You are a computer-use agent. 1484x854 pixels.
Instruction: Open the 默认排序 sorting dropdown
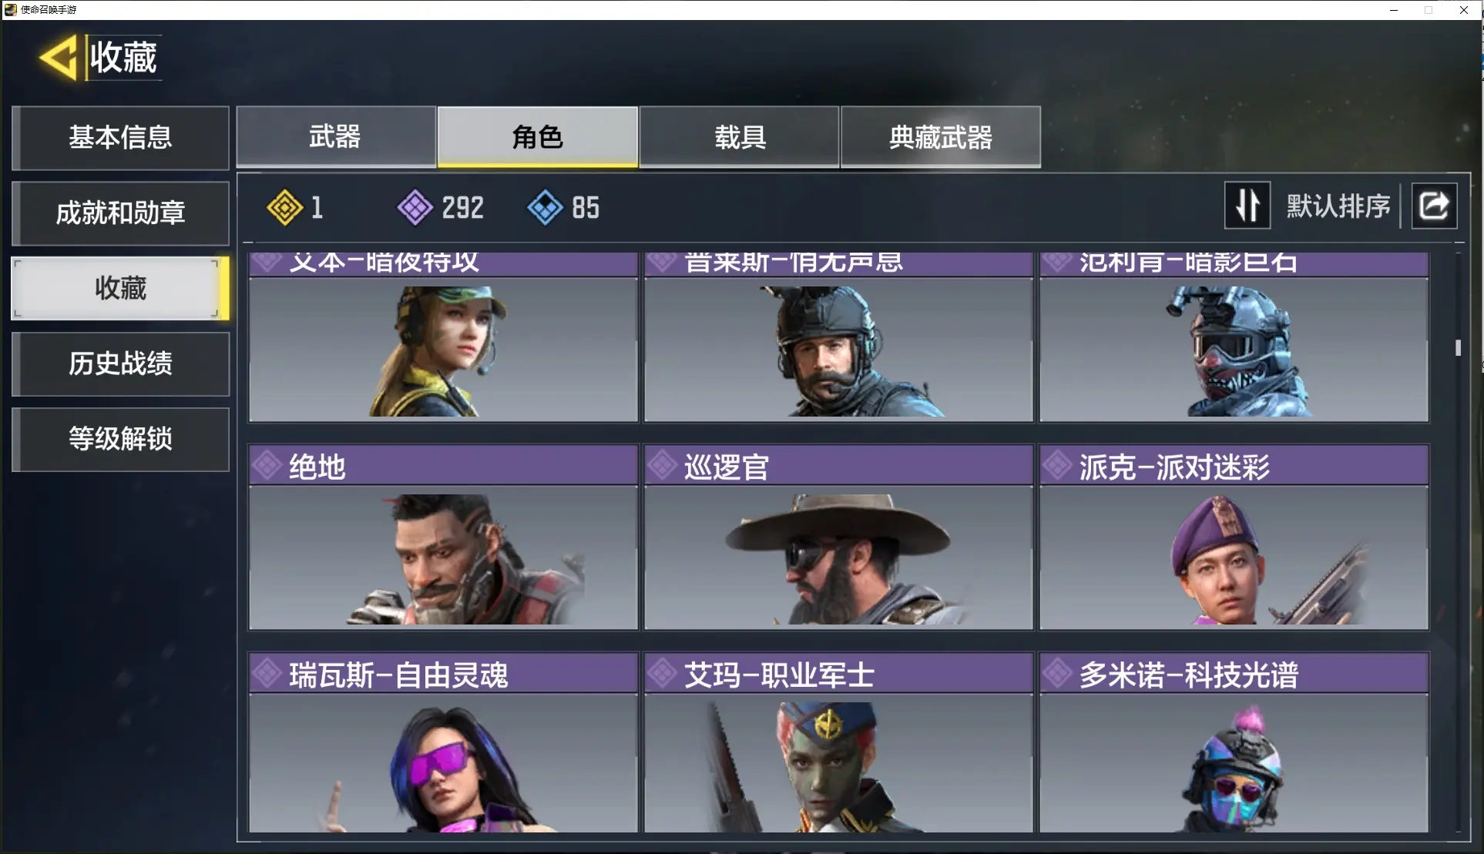coord(1338,206)
